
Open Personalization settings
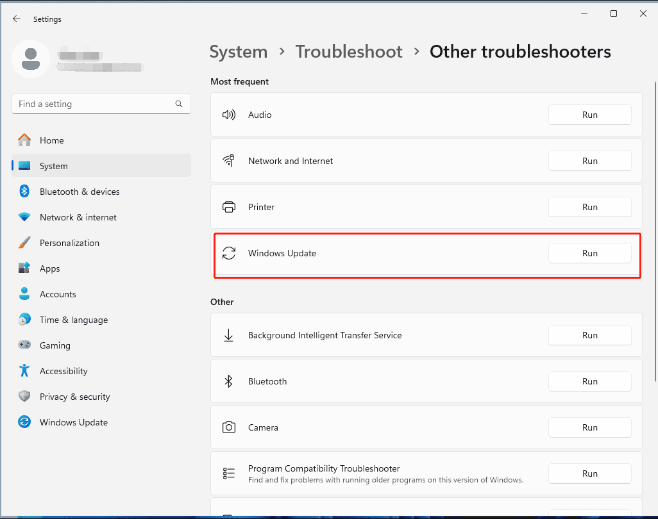[x=101, y=243]
